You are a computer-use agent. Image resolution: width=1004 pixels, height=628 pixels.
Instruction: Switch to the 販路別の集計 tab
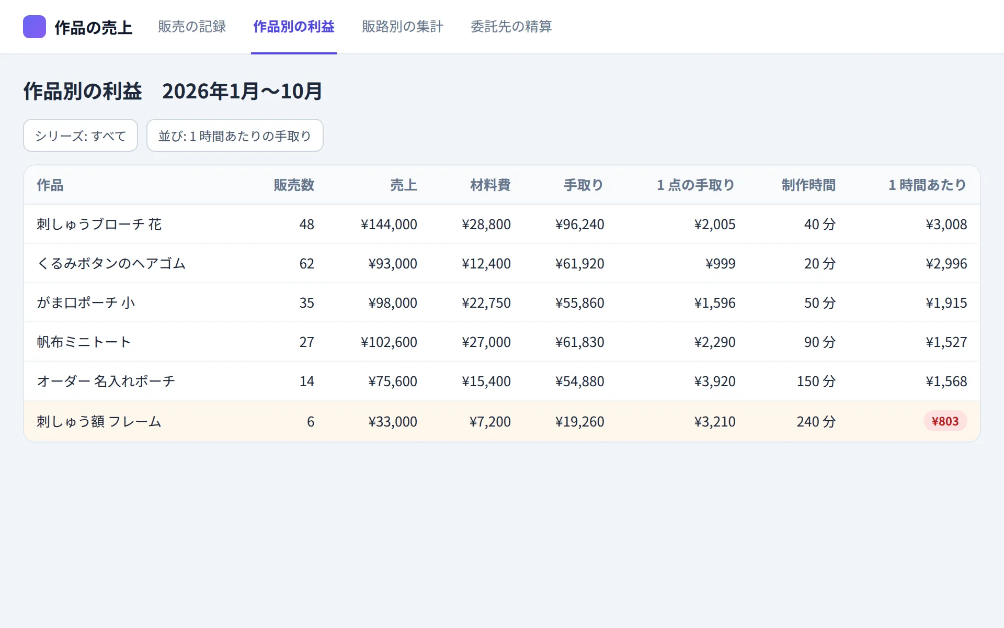(403, 27)
